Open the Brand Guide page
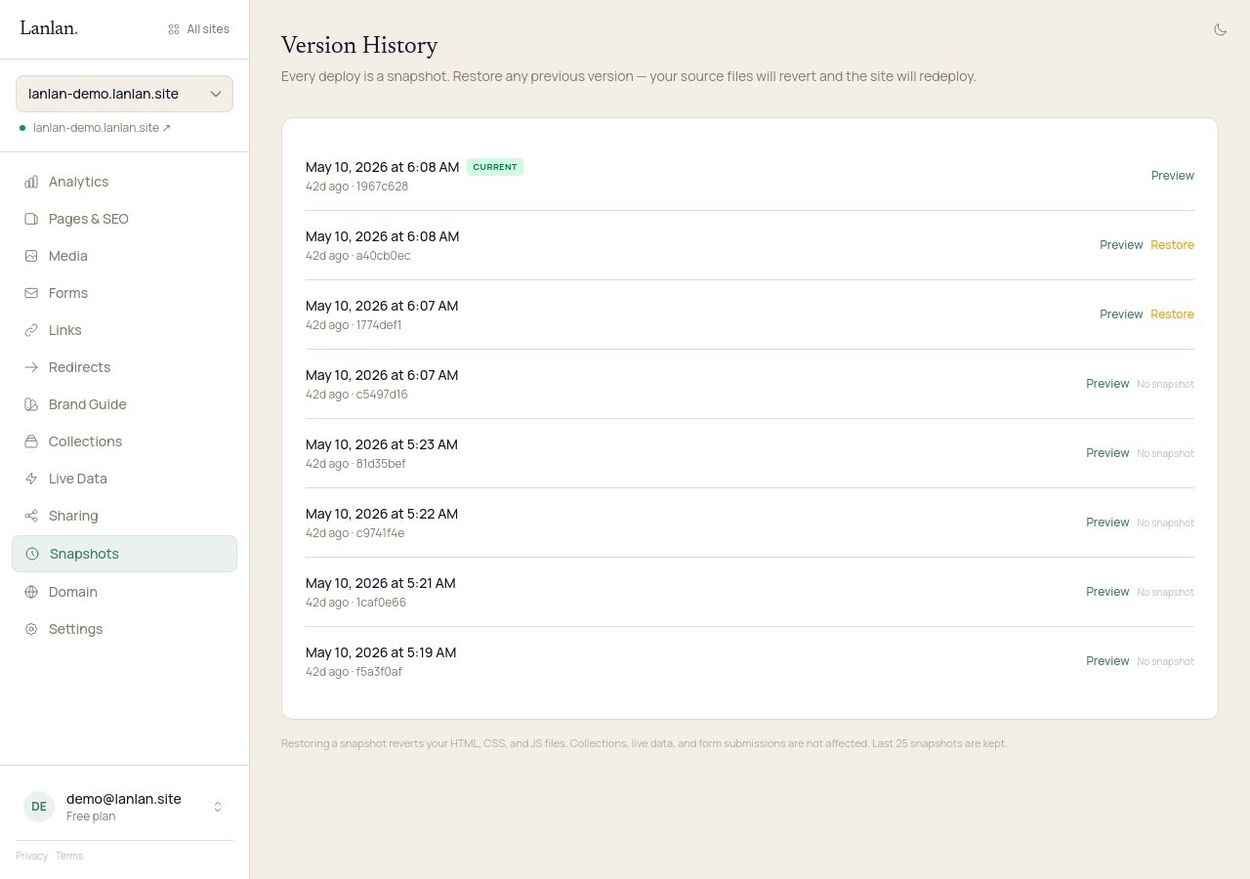Viewport: 1250px width, 879px height. coord(124,404)
